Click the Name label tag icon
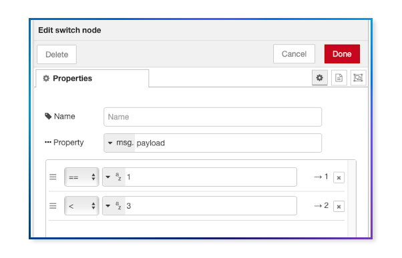 48,116
